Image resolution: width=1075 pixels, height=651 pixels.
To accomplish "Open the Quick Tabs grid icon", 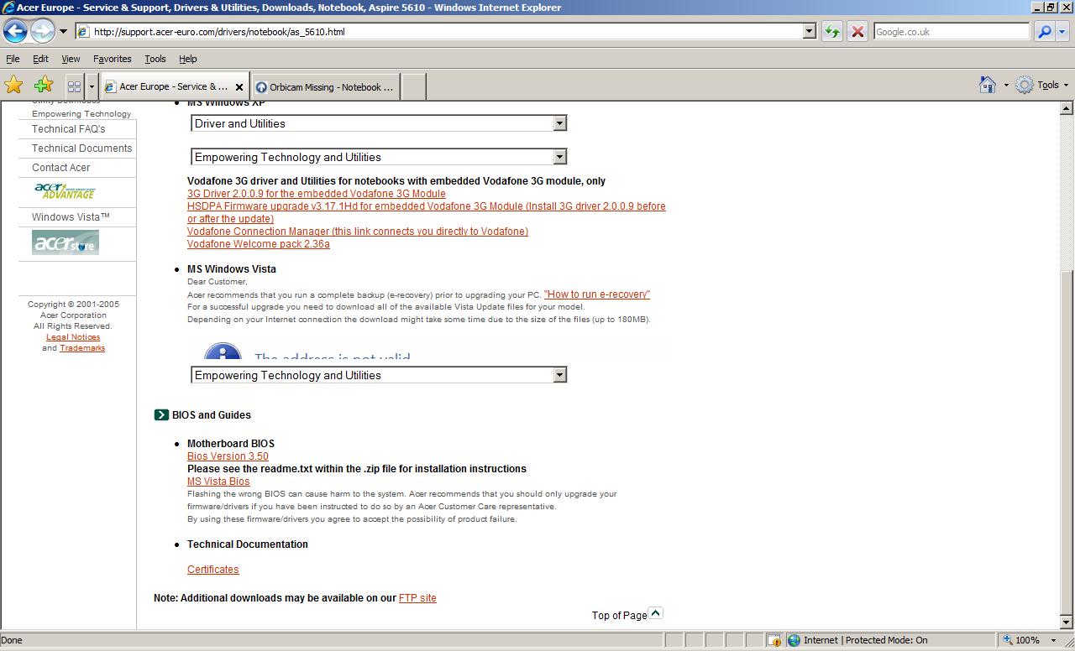I will (74, 86).
